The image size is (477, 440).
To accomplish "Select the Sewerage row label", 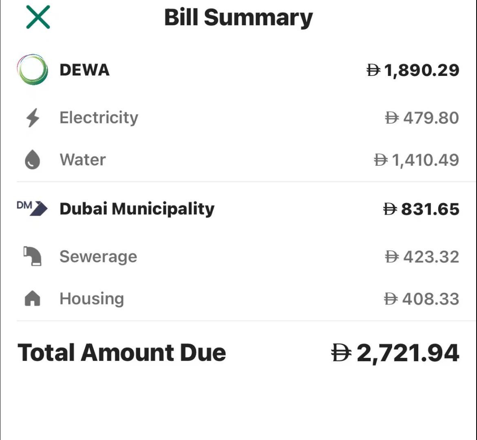I will point(98,257).
